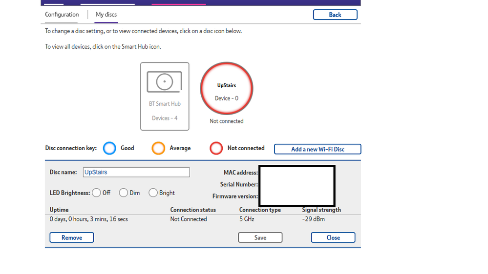Click the Connection status column header
The image size is (488, 274).
(x=193, y=210)
